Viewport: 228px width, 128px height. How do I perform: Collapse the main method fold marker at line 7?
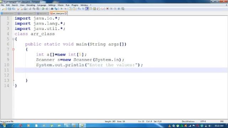tap(13, 49)
